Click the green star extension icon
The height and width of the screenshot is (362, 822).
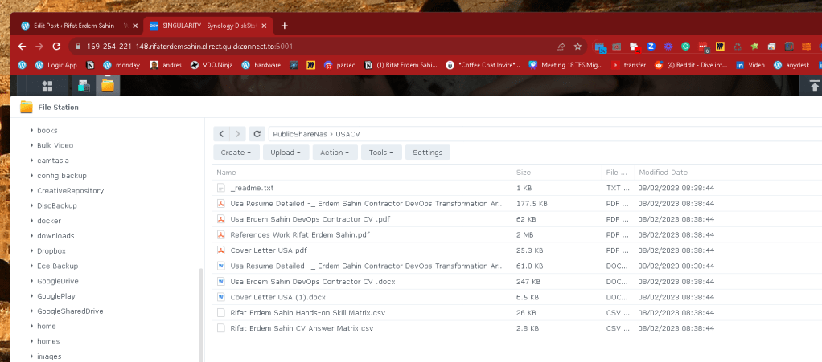pyautogui.click(x=754, y=46)
